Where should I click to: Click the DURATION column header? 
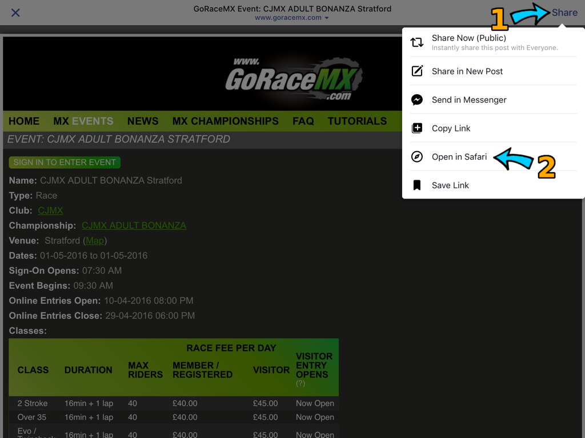88,370
